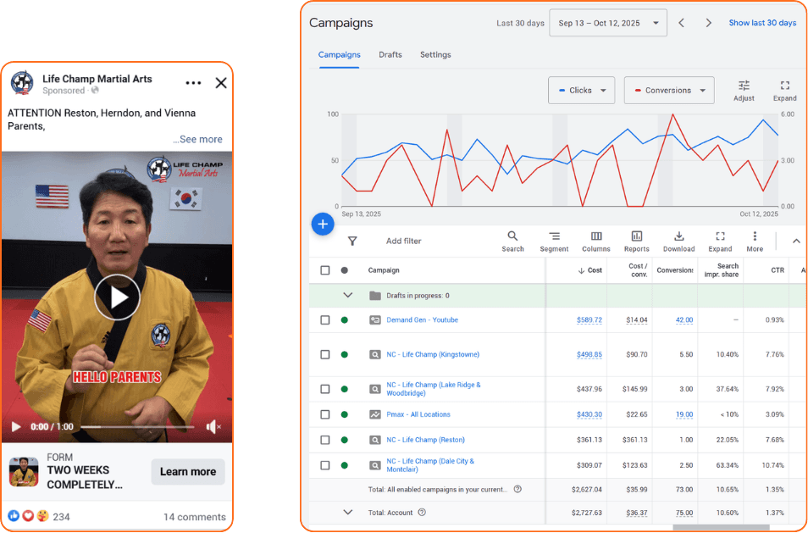
Task: Expand the Drafts in progress row
Action: pos(348,296)
